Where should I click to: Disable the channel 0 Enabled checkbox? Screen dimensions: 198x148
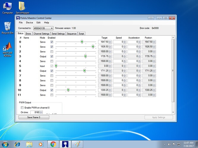[x=52, y=42]
